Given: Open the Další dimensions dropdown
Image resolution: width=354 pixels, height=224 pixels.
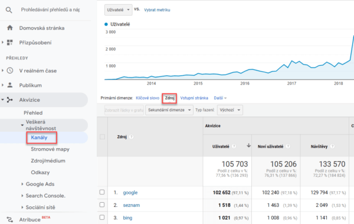Looking at the screenshot, I should (x=220, y=98).
